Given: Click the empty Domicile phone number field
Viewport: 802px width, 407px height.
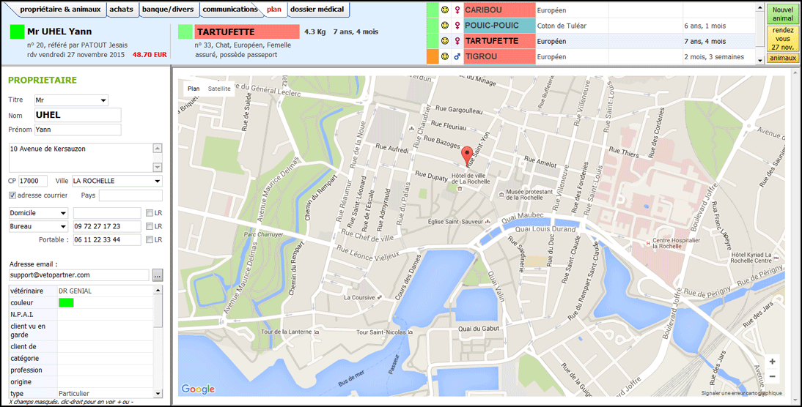Looking at the screenshot, I should 107,213.
